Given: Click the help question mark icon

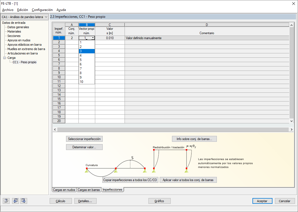Looking at the screenshot, I should [x=6, y=201].
